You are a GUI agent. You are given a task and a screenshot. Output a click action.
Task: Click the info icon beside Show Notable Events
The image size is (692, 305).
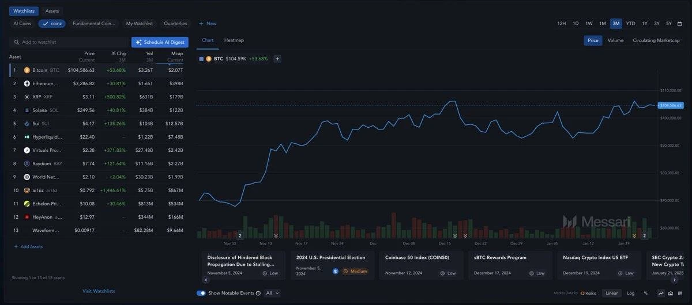click(258, 293)
